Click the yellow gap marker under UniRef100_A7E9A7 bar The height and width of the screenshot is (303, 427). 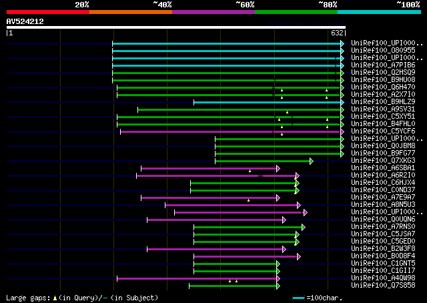248,200
